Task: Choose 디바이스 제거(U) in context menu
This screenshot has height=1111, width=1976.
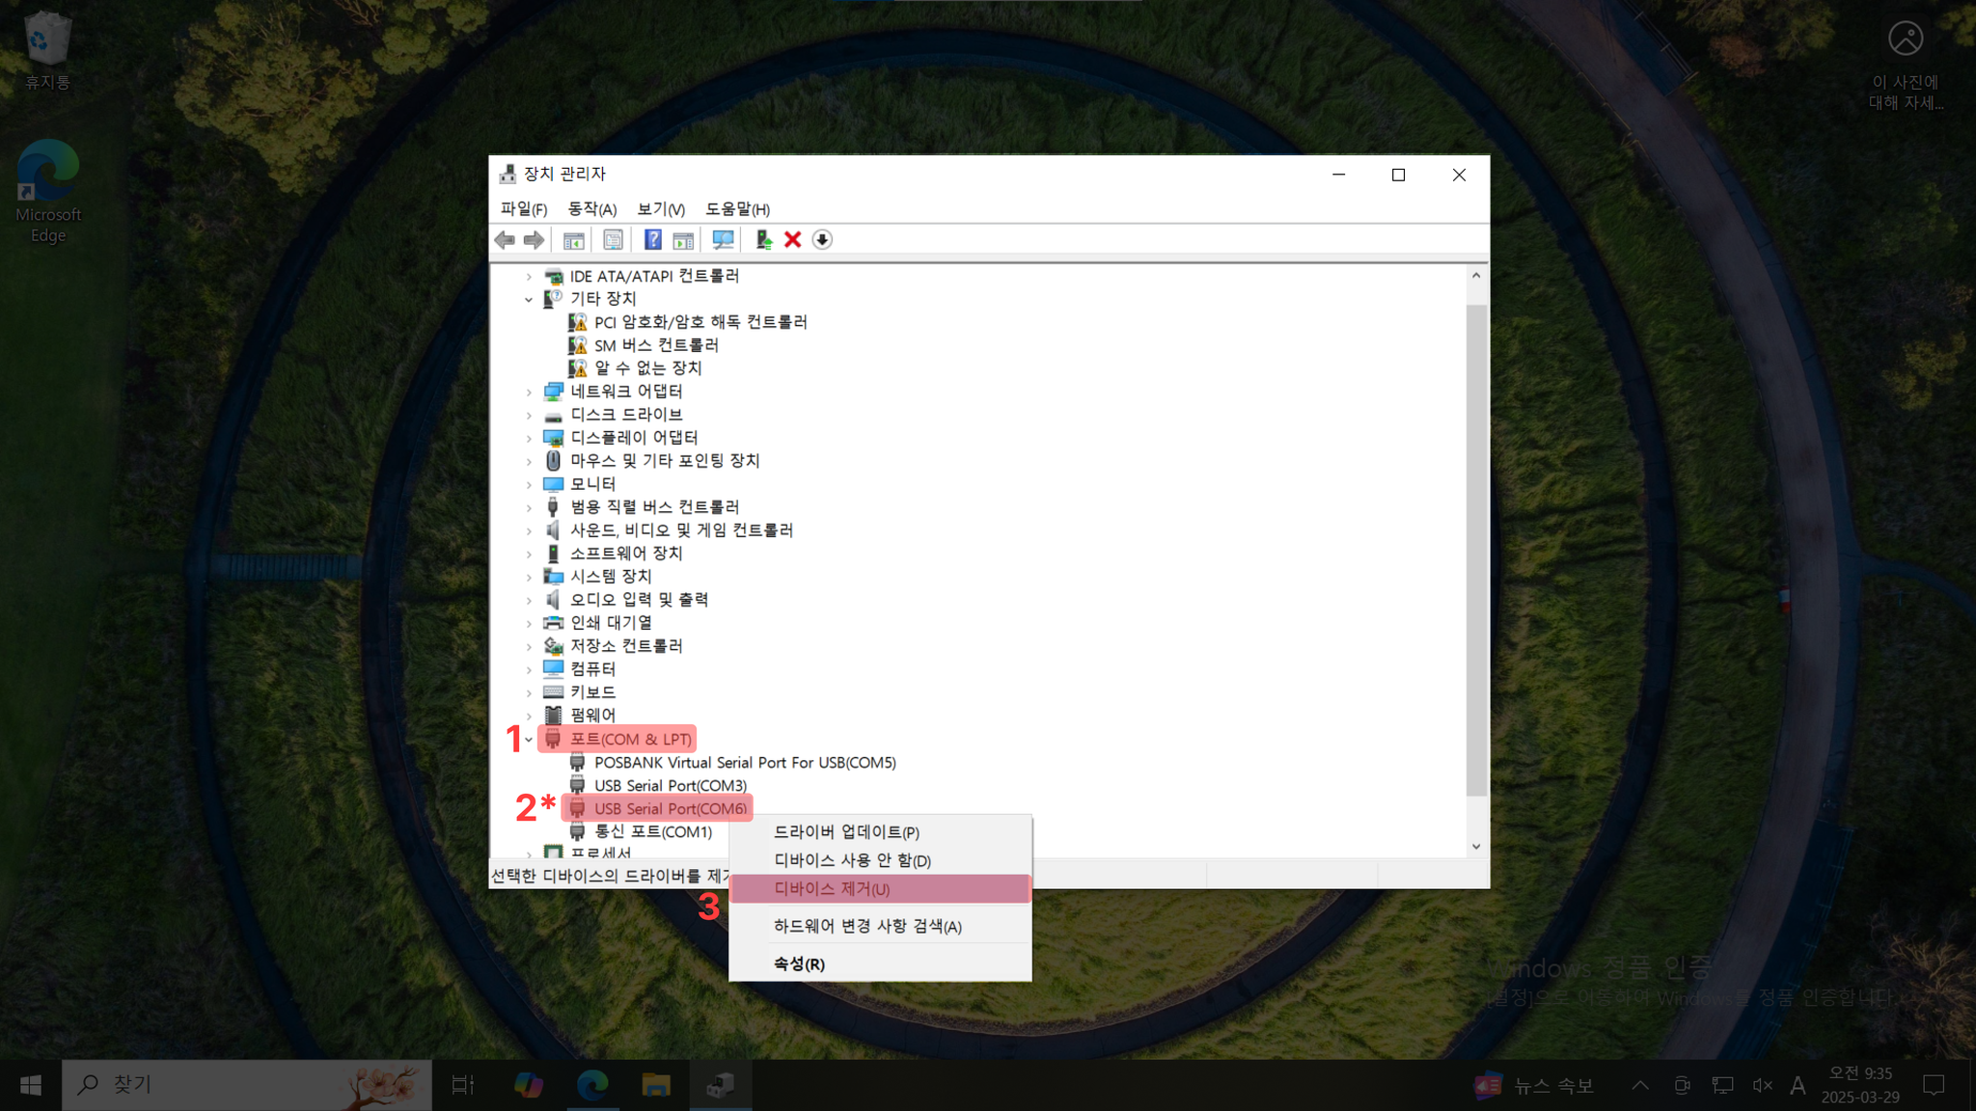Action: [880, 888]
